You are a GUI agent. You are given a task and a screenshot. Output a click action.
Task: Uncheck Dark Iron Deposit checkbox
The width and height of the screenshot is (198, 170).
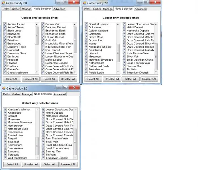coord(43,27)
